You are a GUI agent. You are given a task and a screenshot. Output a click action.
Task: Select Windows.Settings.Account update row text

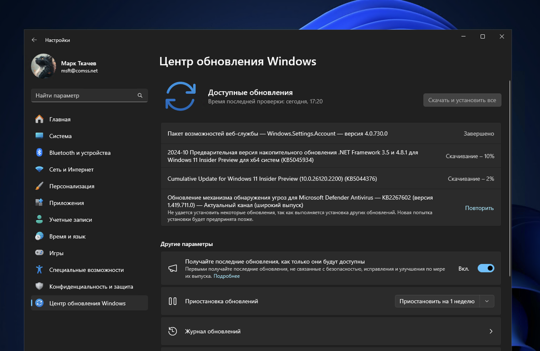(278, 134)
